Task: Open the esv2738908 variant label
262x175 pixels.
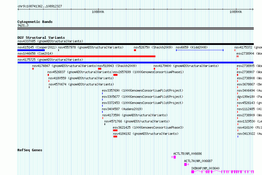Action: [x=249, y=78]
